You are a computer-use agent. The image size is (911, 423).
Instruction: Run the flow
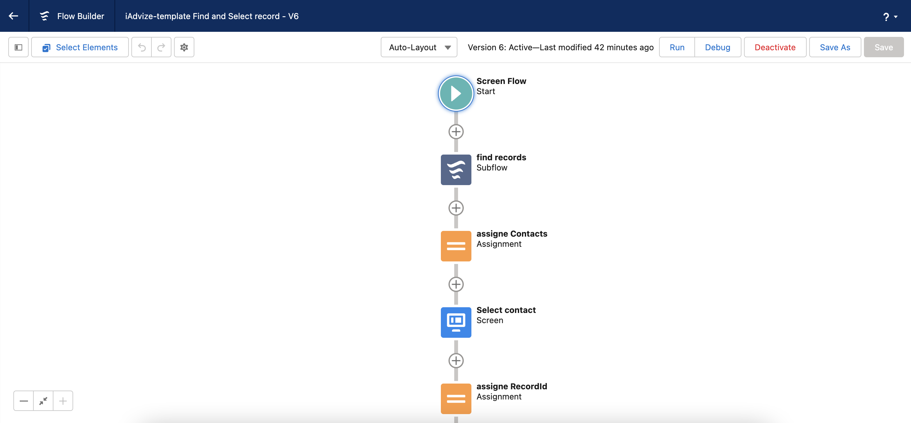tap(677, 47)
